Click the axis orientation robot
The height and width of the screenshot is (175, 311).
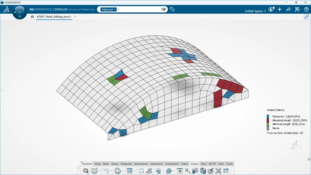coord(295,145)
